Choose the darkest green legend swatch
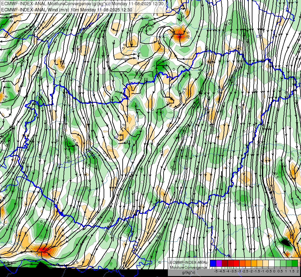Viewport: 301px width, 277px height. pyautogui.click(x=295, y=263)
